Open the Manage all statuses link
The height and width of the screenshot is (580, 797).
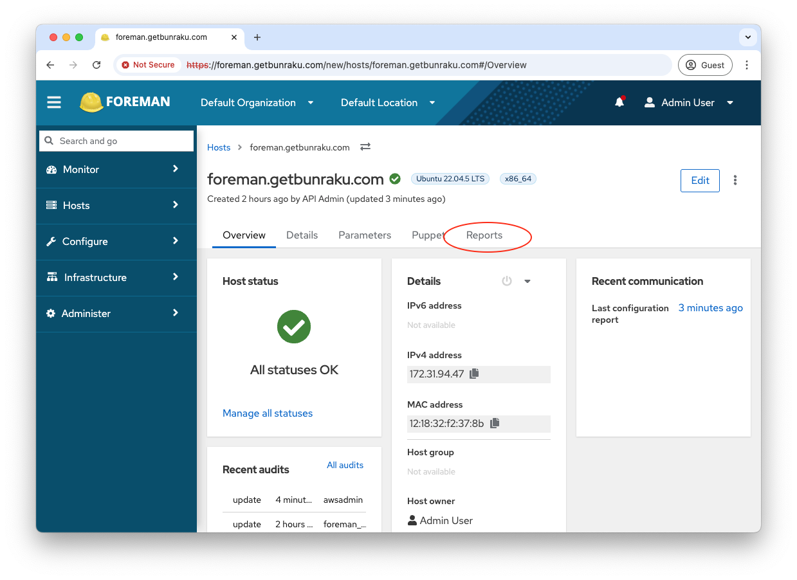pyautogui.click(x=268, y=413)
